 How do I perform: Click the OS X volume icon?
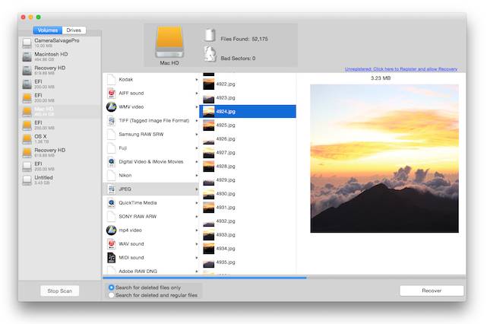[27, 138]
